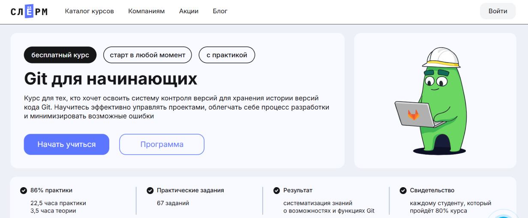Select the бесплатный курс tag
Image resolution: width=528 pixels, height=218 pixels.
(60, 55)
